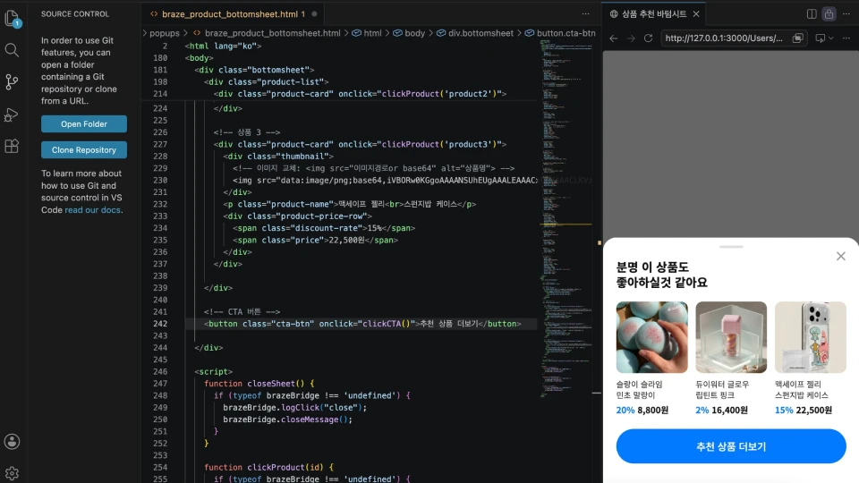Open the Run and Debug view
The image size is (859, 483).
[x=12, y=114]
